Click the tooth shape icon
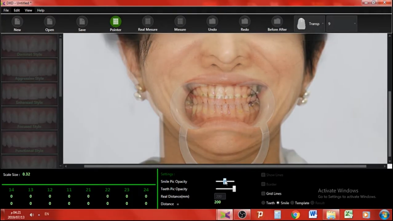The image size is (393, 221). tap(301, 24)
